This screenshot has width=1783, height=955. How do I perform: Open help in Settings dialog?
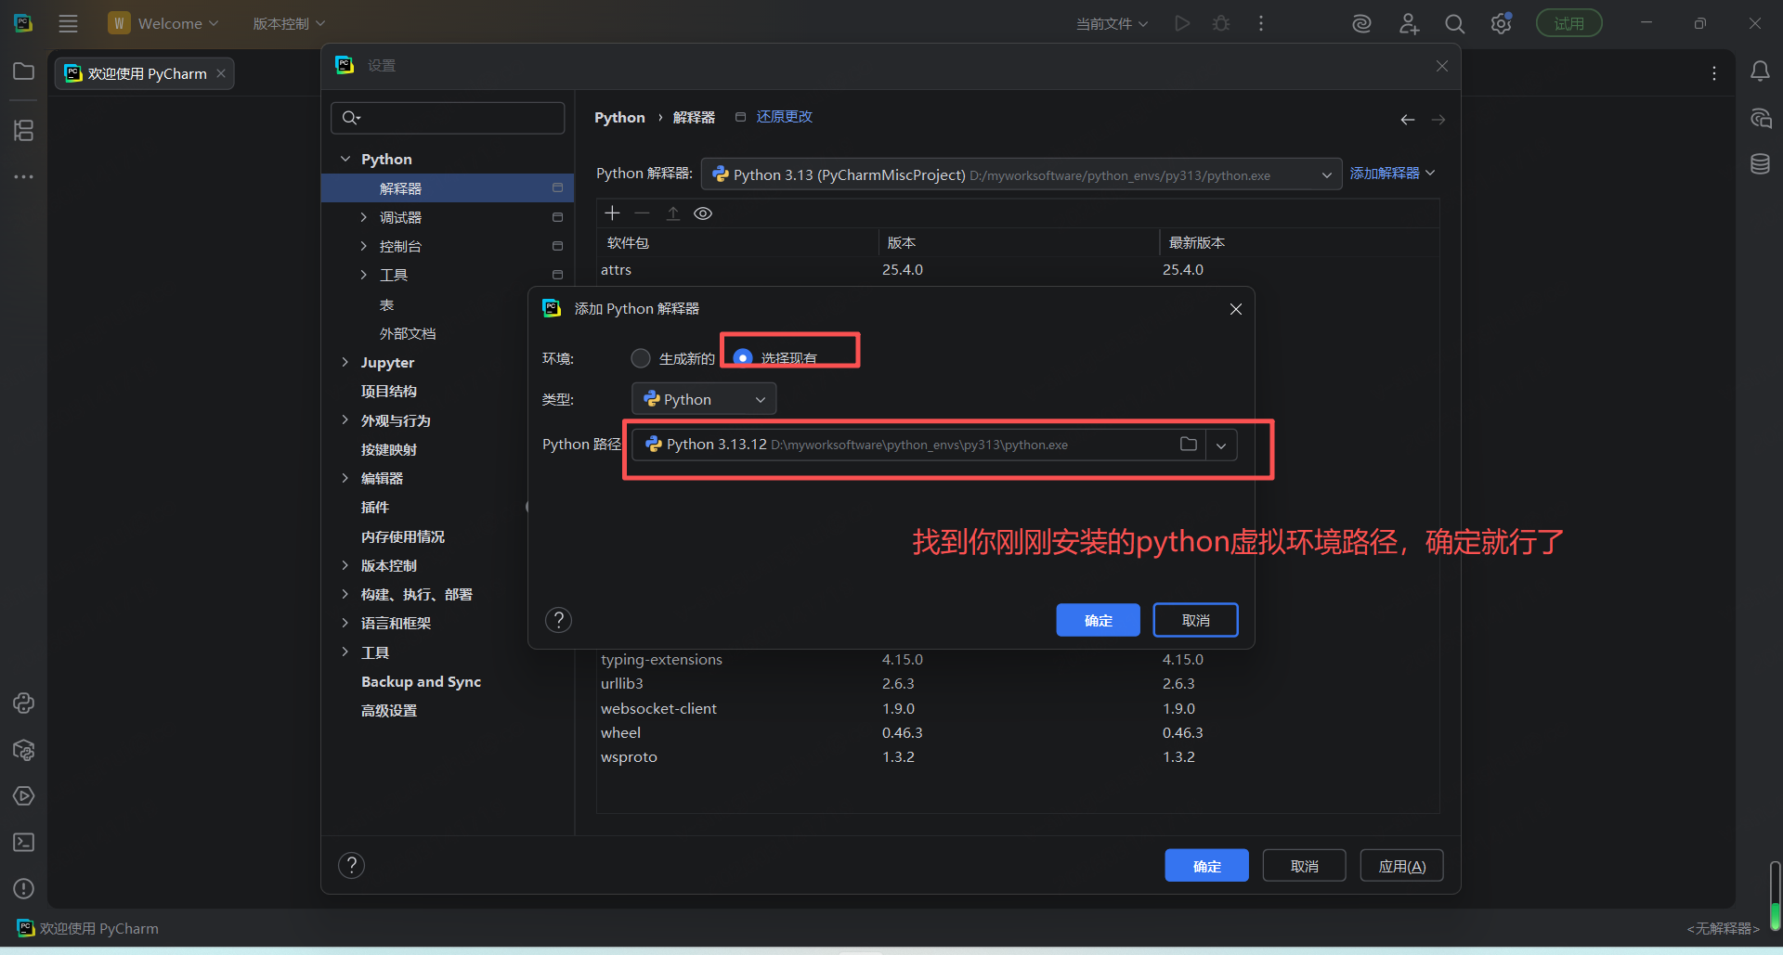point(351,866)
